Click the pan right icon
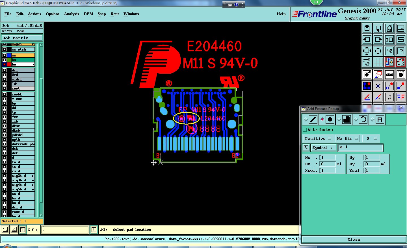This screenshot has width=407, height=248. 378,40
